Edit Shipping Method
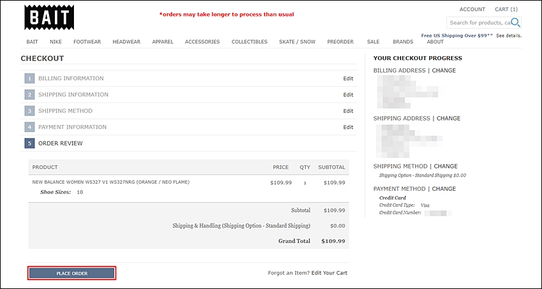The width and height of the screenshot is (542, 289). point(348,111)
